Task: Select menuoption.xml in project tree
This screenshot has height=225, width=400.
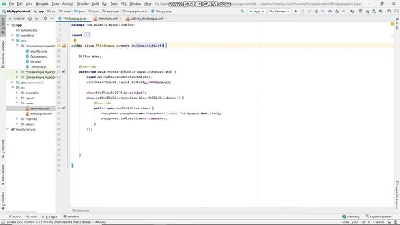Action: click(39, 114)
